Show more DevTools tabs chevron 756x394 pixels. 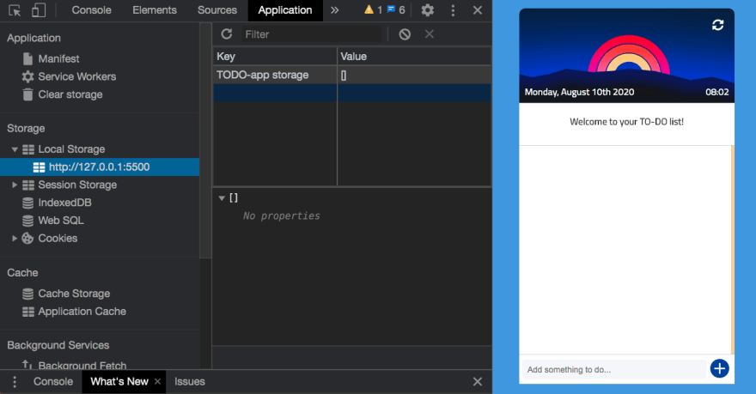pyautogui.click(x=334, y=10)
